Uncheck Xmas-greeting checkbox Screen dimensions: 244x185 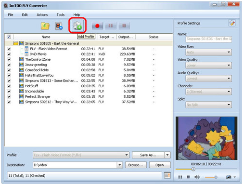tap(9, 65)
